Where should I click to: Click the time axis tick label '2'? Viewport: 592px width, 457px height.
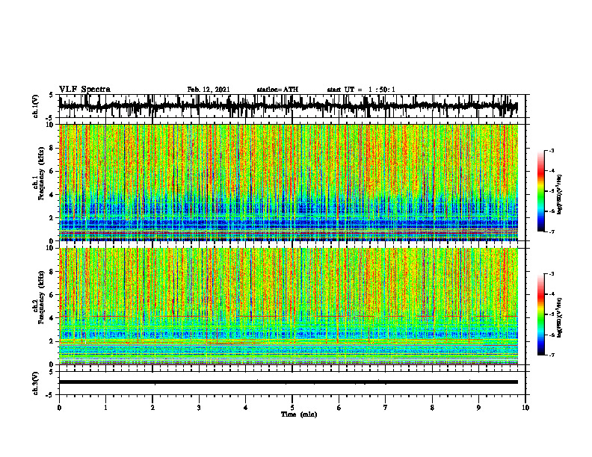click(152, 408)
